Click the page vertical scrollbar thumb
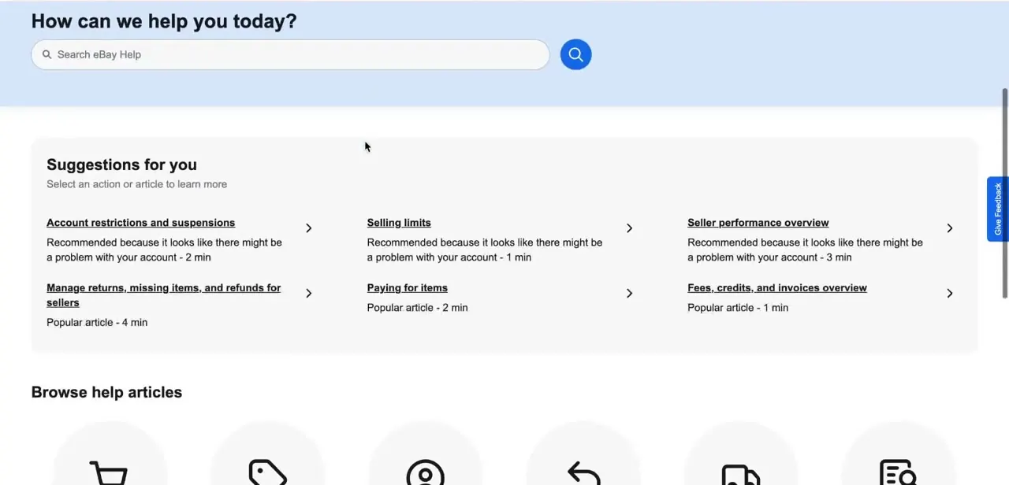 [x=1005, y=193]
